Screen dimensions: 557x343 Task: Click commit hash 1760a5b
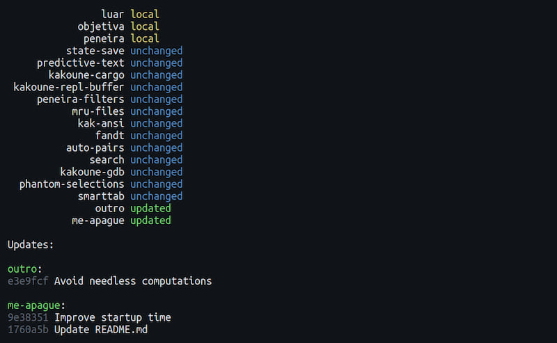click(28, 329)
